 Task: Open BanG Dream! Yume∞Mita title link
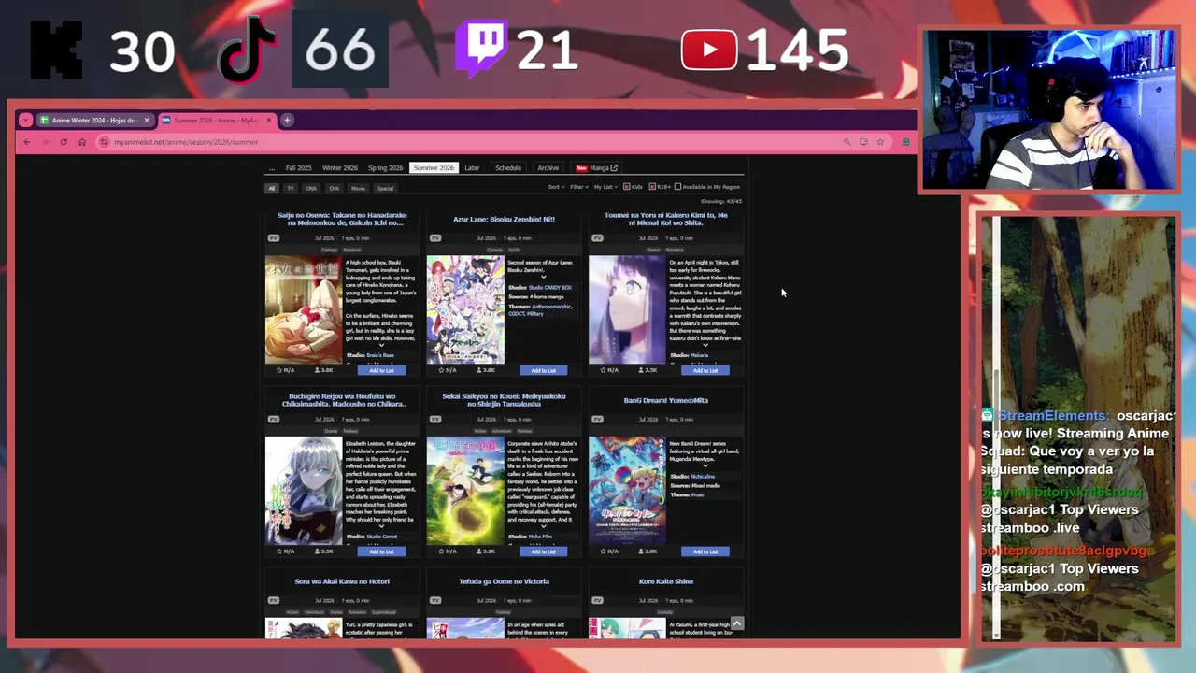click(665, 400)
